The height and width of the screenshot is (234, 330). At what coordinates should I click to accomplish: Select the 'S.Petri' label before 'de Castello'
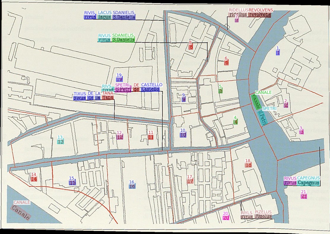coord(123,89)
